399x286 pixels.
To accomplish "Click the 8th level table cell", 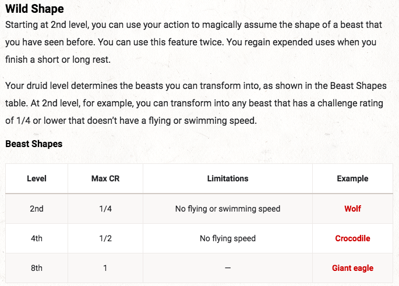I will [37, 268].
